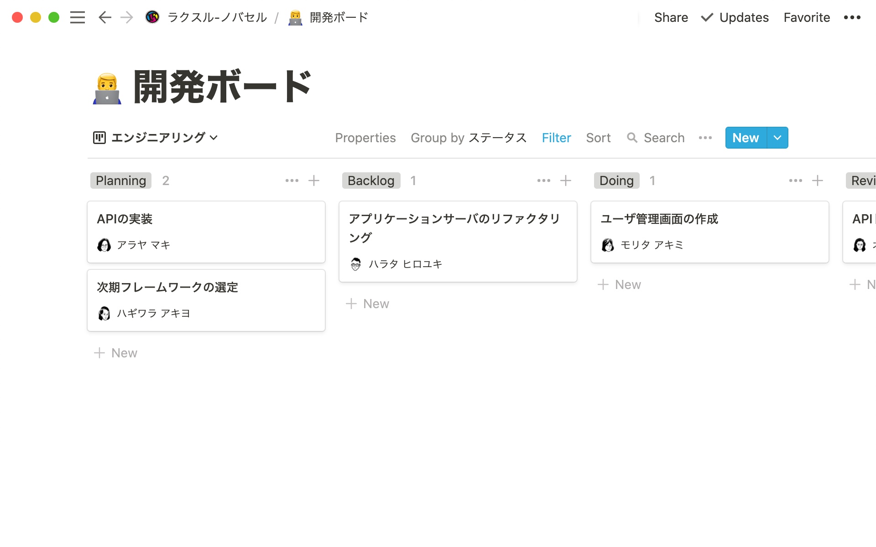Screen dimensions: 876x547
Task: Open Backlog column options menu
Action: pos(544,181)
